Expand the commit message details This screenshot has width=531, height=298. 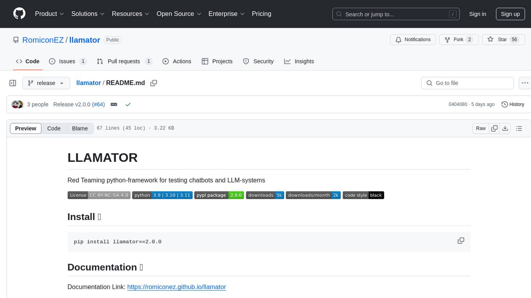coord(114,105)
